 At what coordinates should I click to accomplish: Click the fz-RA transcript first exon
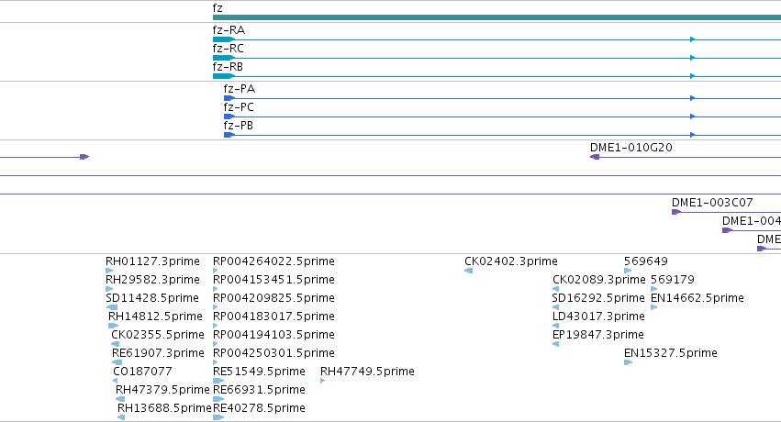click(x=224, y=39)
